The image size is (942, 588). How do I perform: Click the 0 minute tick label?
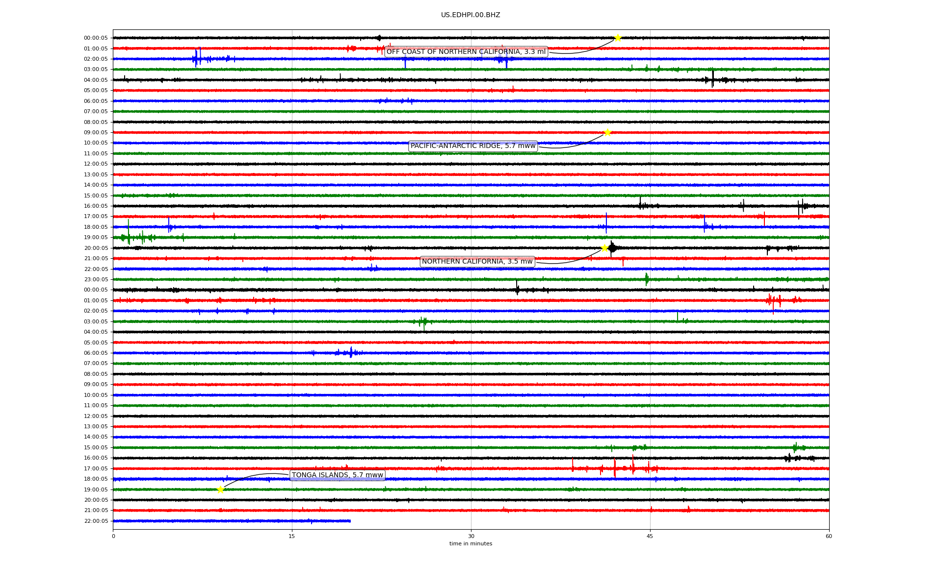click(113, 536)
